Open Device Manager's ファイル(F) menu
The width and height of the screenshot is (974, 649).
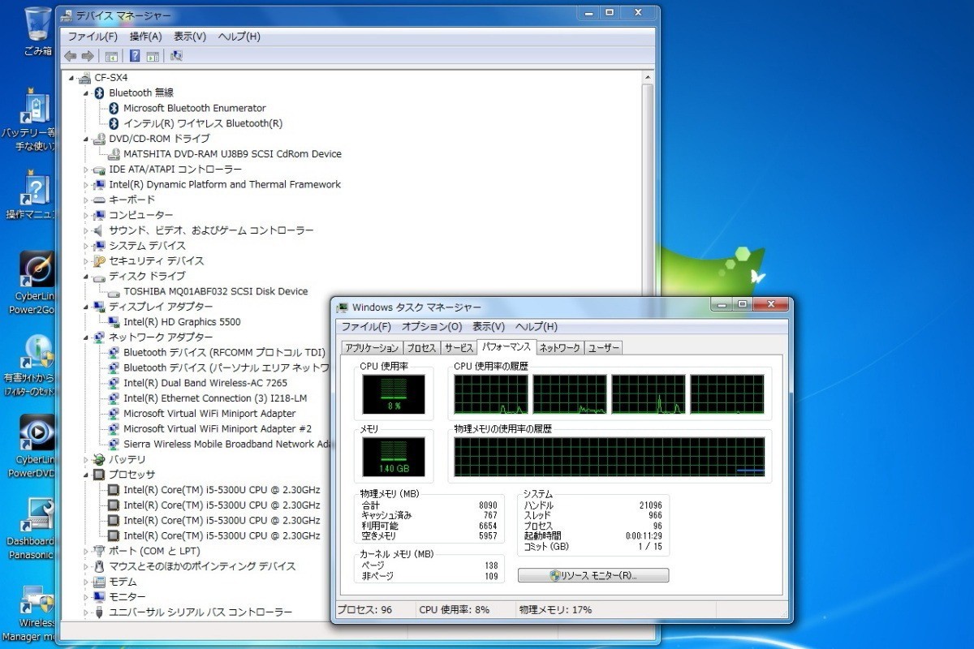pos(93,37)
